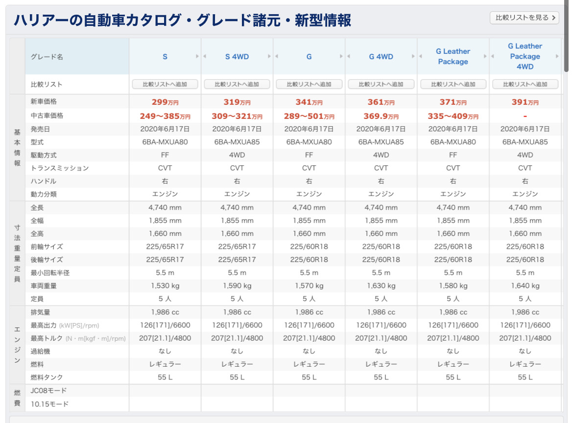This screenshot has height=423, width=573.
Task: Click the 駆動方式 row label
Action: 44,155
